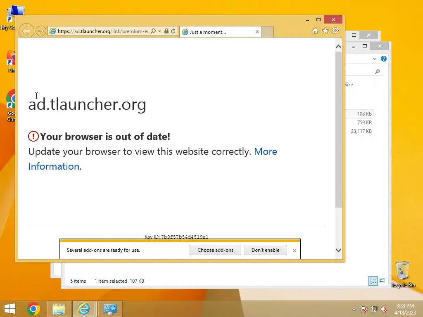Expand the ribbon chevron in File Explorer
This screenshot has height=317, width=423.
(x=374, y=59)
